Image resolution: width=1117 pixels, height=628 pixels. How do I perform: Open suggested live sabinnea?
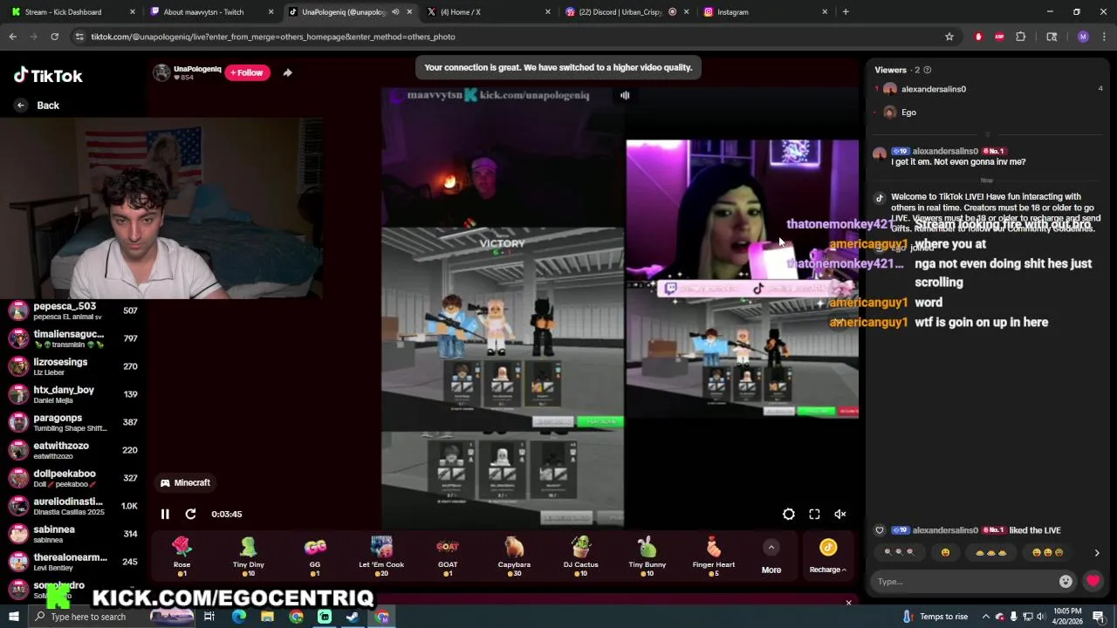coord(73,534)
